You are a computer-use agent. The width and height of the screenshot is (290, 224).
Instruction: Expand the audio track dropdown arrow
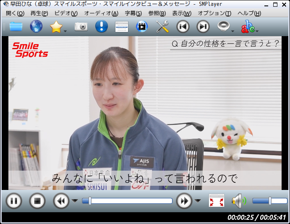[x=233, y=31]
